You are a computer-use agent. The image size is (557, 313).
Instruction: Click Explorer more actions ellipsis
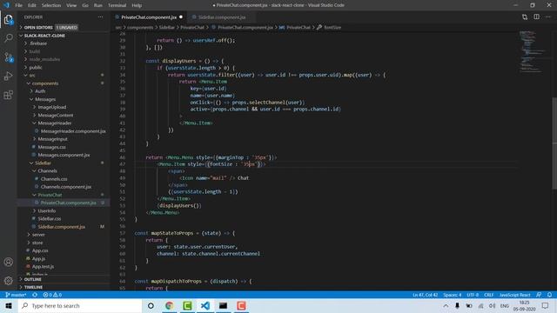click(x=101, y=17)
